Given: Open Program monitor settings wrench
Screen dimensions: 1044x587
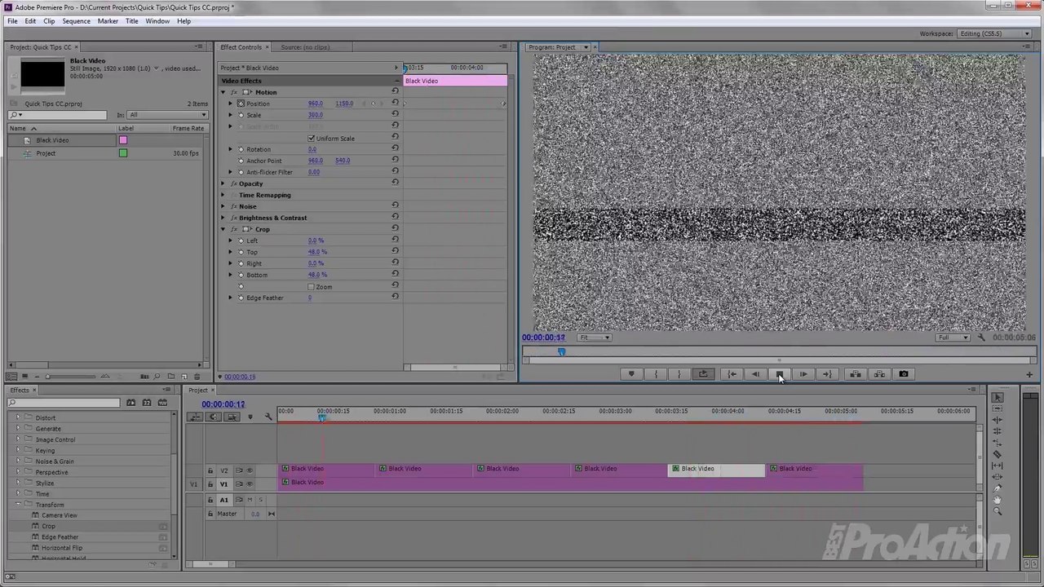Looking at the screenshot, I should (x=981, y=338).
